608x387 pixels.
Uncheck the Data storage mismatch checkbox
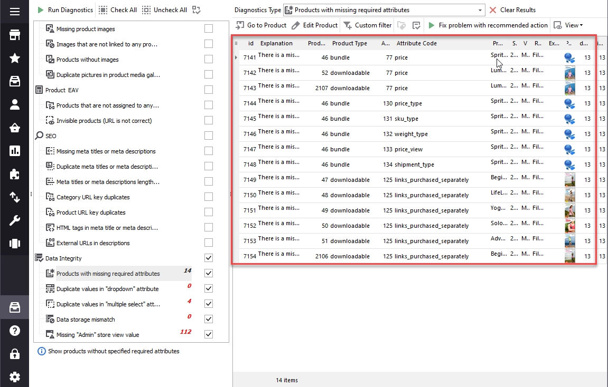[x=209, y=319]
